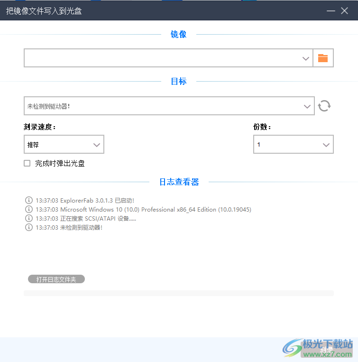Select log line Microsoft Windows 10 Professional
Image resolution: width=358 pixels, height=362 pixels.
point(144,209)
